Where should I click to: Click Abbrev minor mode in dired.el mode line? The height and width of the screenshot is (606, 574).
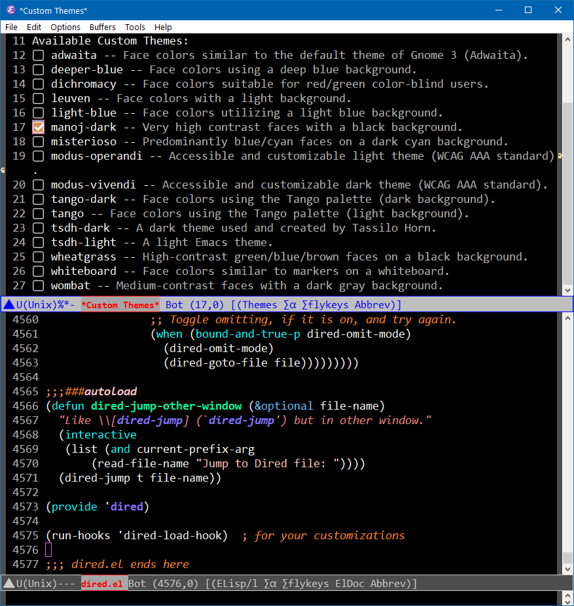pyautogui.click(x=390, y=584)
